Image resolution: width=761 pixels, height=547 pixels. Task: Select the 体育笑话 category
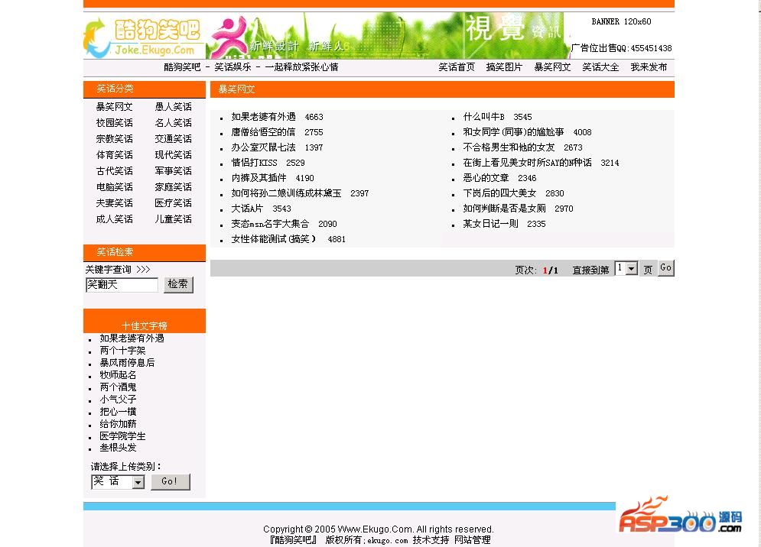pyautogui.click(x=114, y=154)
